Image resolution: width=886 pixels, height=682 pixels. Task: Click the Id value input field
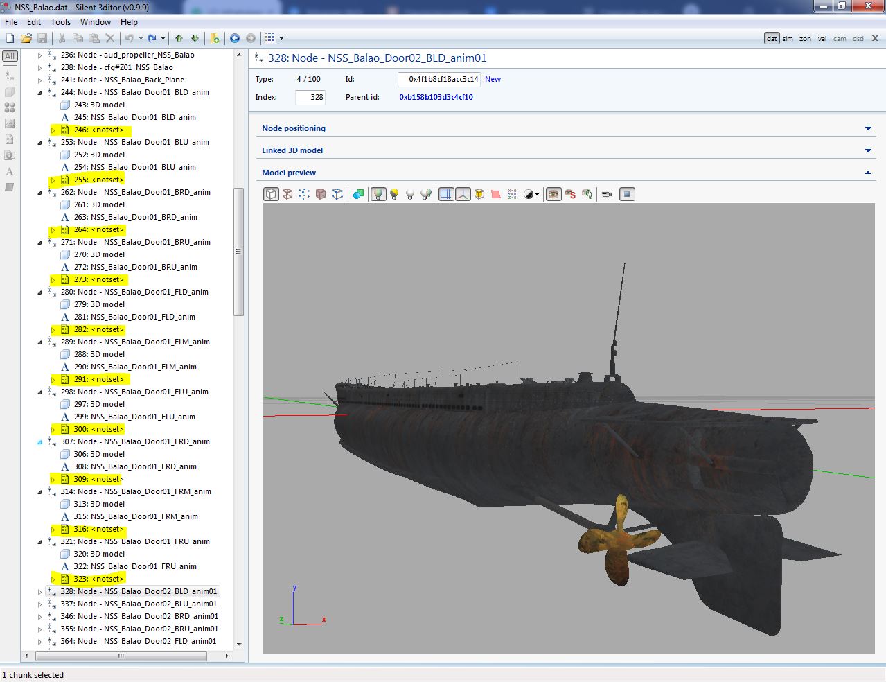point(439,79)
